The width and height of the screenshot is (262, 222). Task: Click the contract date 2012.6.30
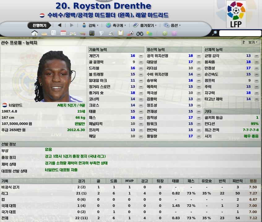[x=76, y=130]
